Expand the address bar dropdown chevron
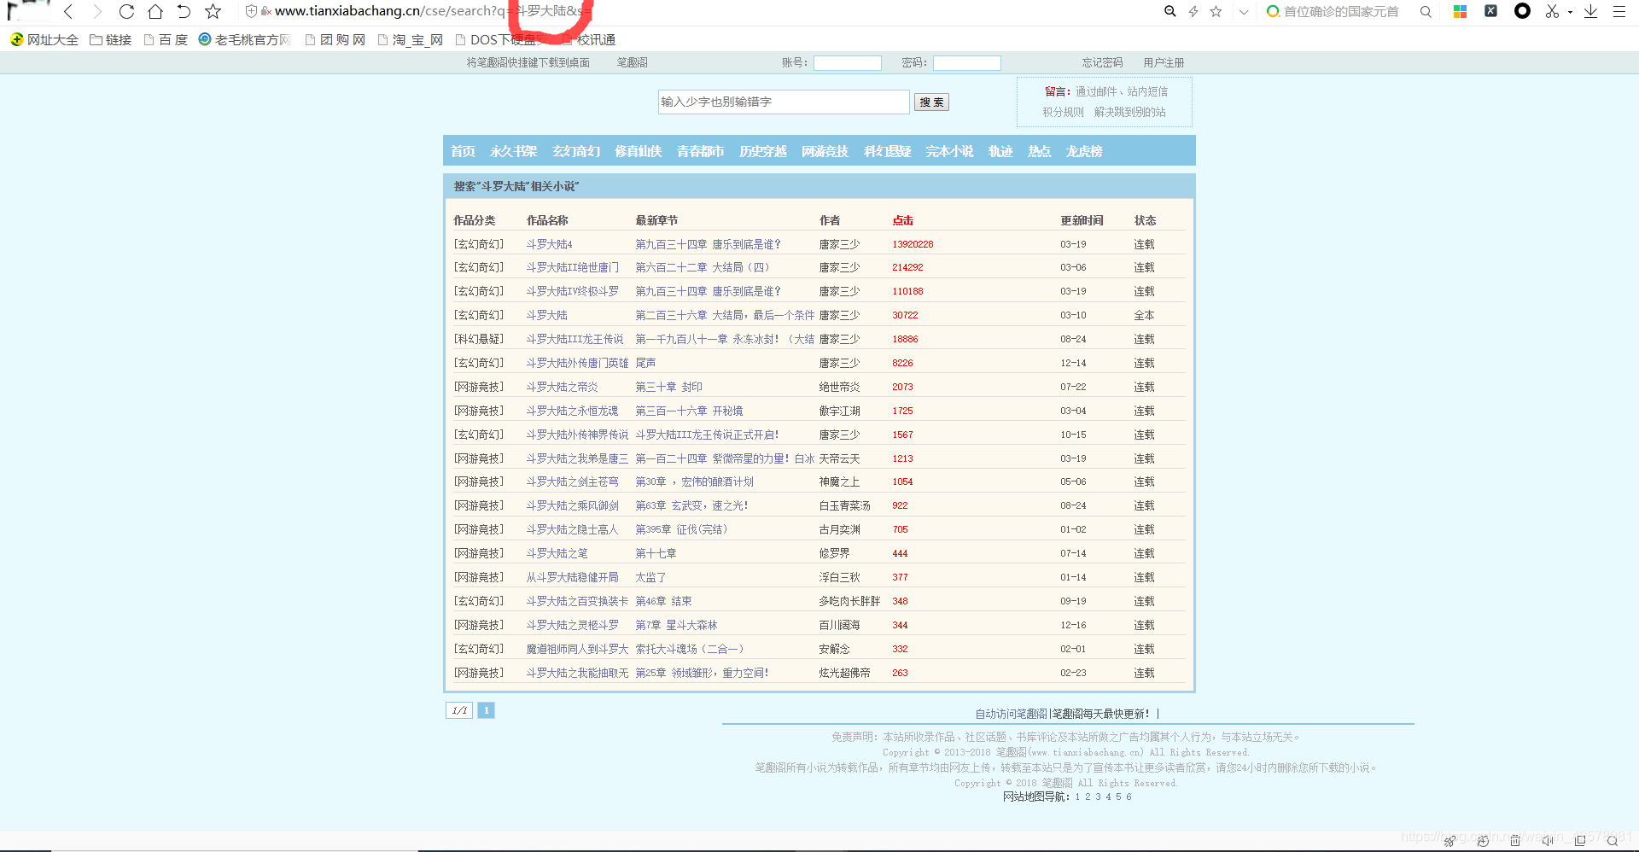 click(x=1244, y=12)
